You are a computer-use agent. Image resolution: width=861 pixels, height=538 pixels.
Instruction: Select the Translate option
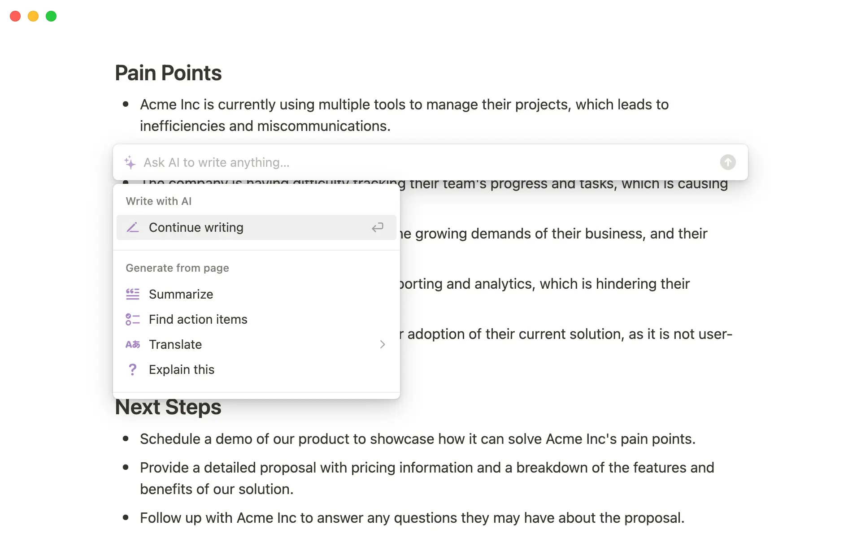point(175,344)
